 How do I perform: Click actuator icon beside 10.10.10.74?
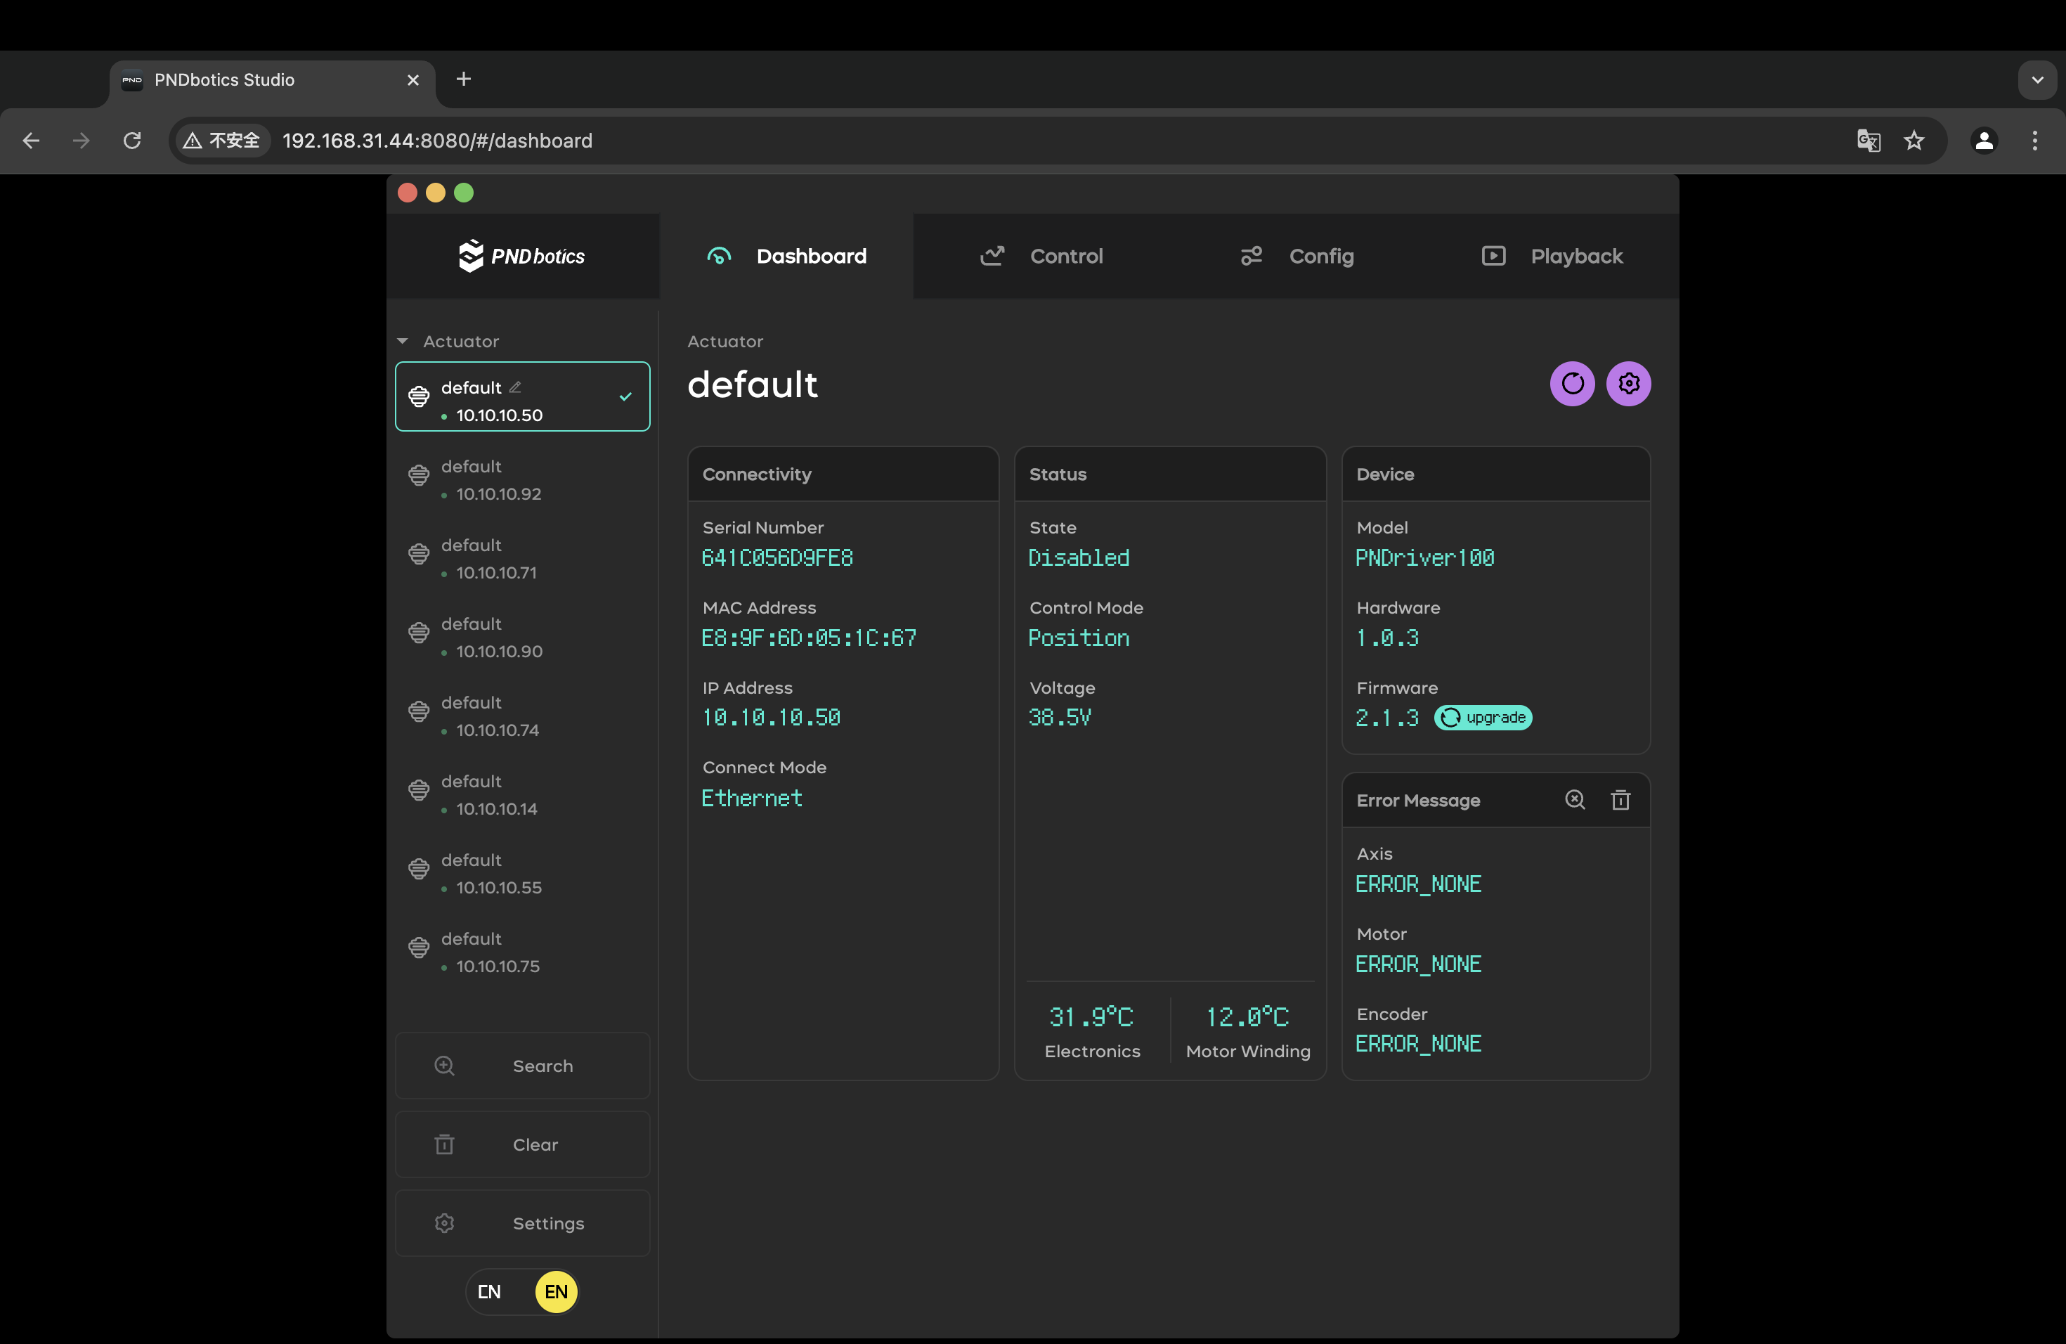418,711
